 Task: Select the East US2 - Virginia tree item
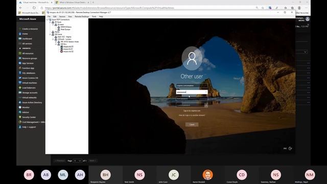64,37
